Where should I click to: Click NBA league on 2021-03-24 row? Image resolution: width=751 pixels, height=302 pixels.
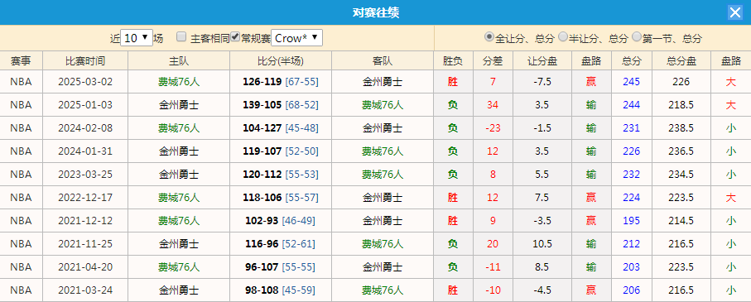21,290
